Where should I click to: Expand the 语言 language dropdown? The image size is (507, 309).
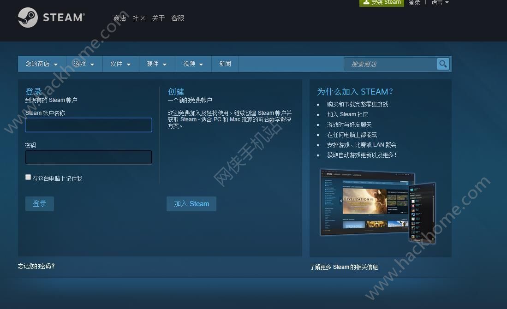(440, 3)
